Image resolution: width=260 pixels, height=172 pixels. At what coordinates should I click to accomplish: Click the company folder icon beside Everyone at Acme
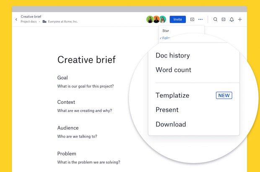pyautogui.click(x=44, y=21)
